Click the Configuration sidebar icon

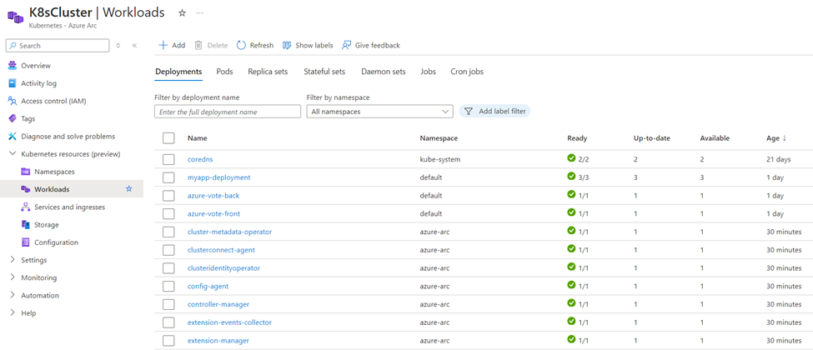(x=25, y=242)
